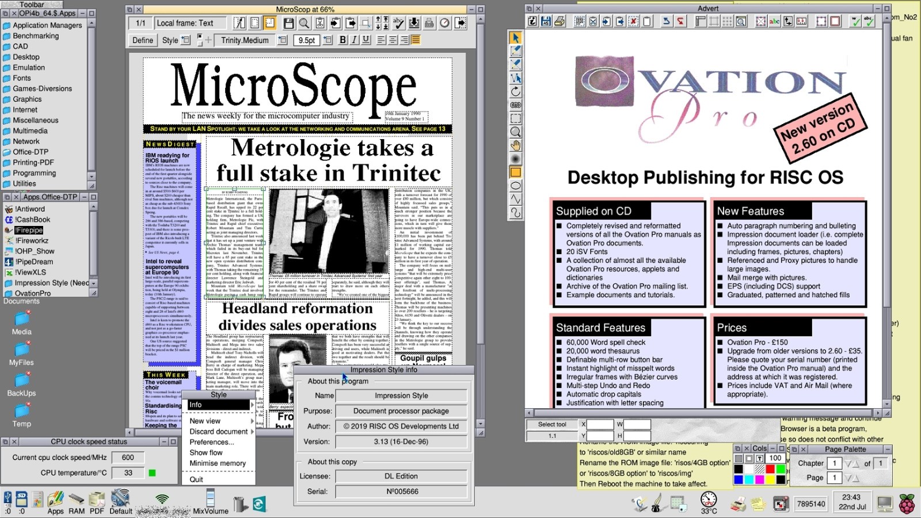The width and height of the screenshot is (921, 518).
Task: Select the freehand curve tool in toolbox
Action: [x=516, y=213]
